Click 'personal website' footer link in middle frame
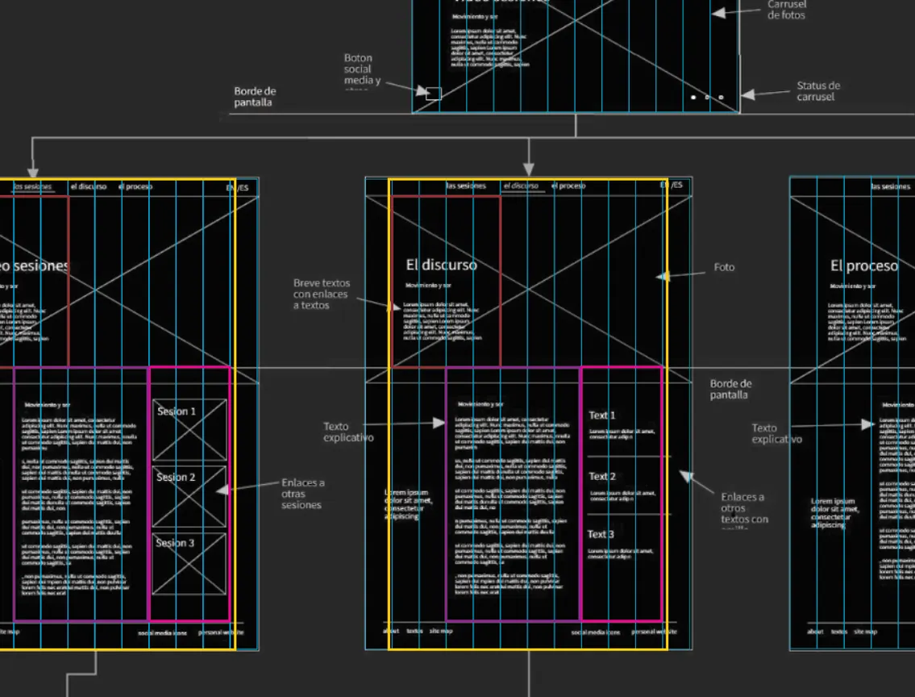Screen dimensions: 915x697 [x=654, y=632]
